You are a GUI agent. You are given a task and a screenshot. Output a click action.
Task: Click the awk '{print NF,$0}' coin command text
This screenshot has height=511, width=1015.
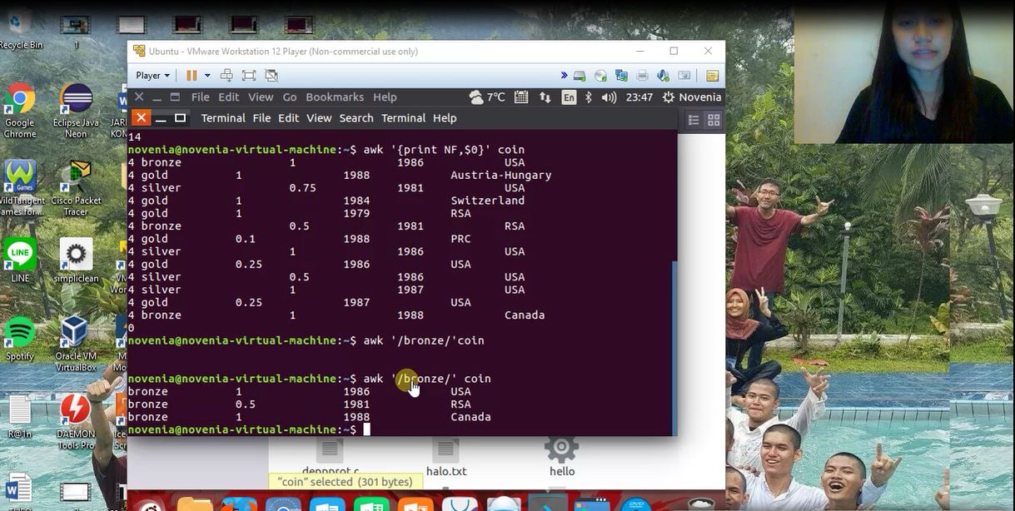point(444,150)
